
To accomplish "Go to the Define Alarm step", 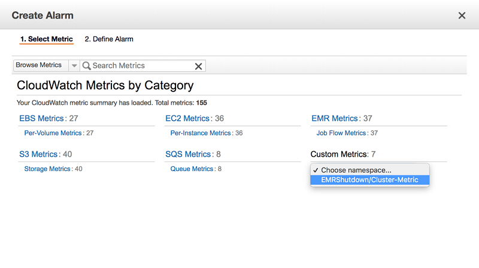I will pos(109,39).
